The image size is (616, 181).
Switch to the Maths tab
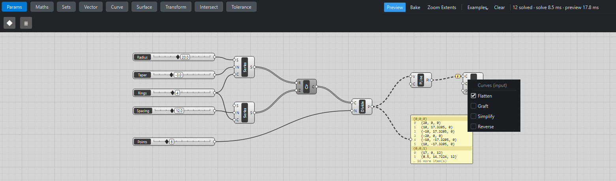[x=42, y=7]
